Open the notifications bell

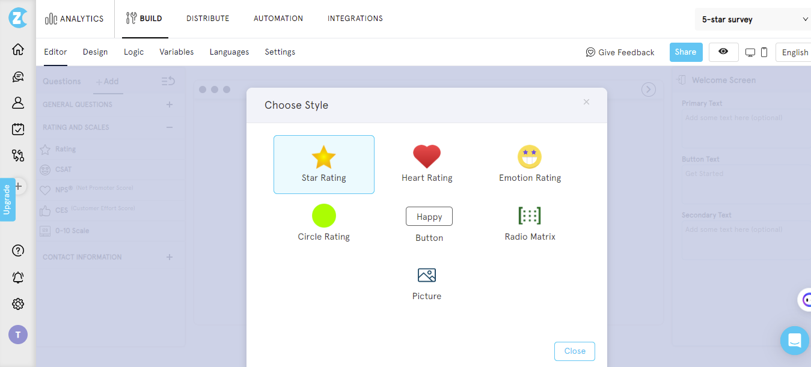(x=17, y=277)
